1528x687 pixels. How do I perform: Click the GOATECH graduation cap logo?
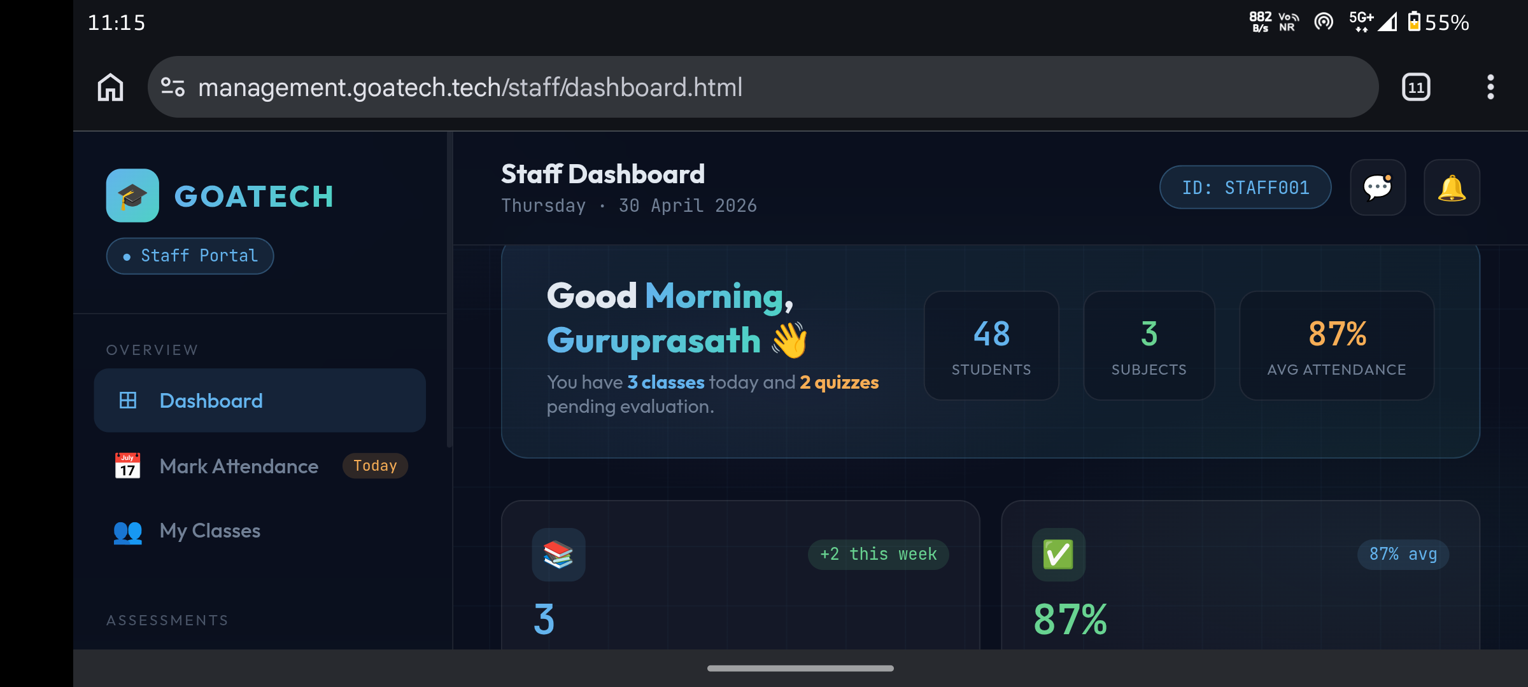click(x=132, y=195)
